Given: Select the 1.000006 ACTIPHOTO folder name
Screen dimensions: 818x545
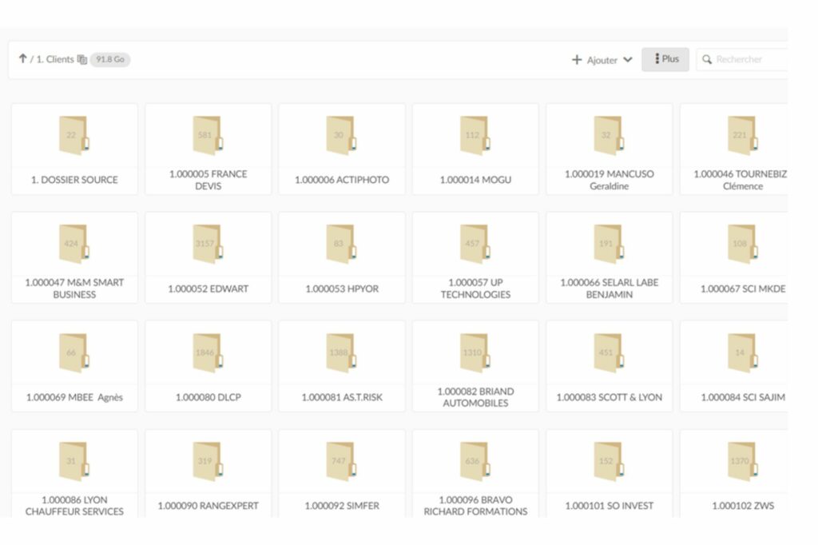Looking at the screenshot, I should pyautogui.click(x=341, y=180).
